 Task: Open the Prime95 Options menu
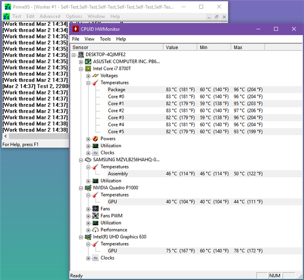pyautogui.click(x=74, y=16)
